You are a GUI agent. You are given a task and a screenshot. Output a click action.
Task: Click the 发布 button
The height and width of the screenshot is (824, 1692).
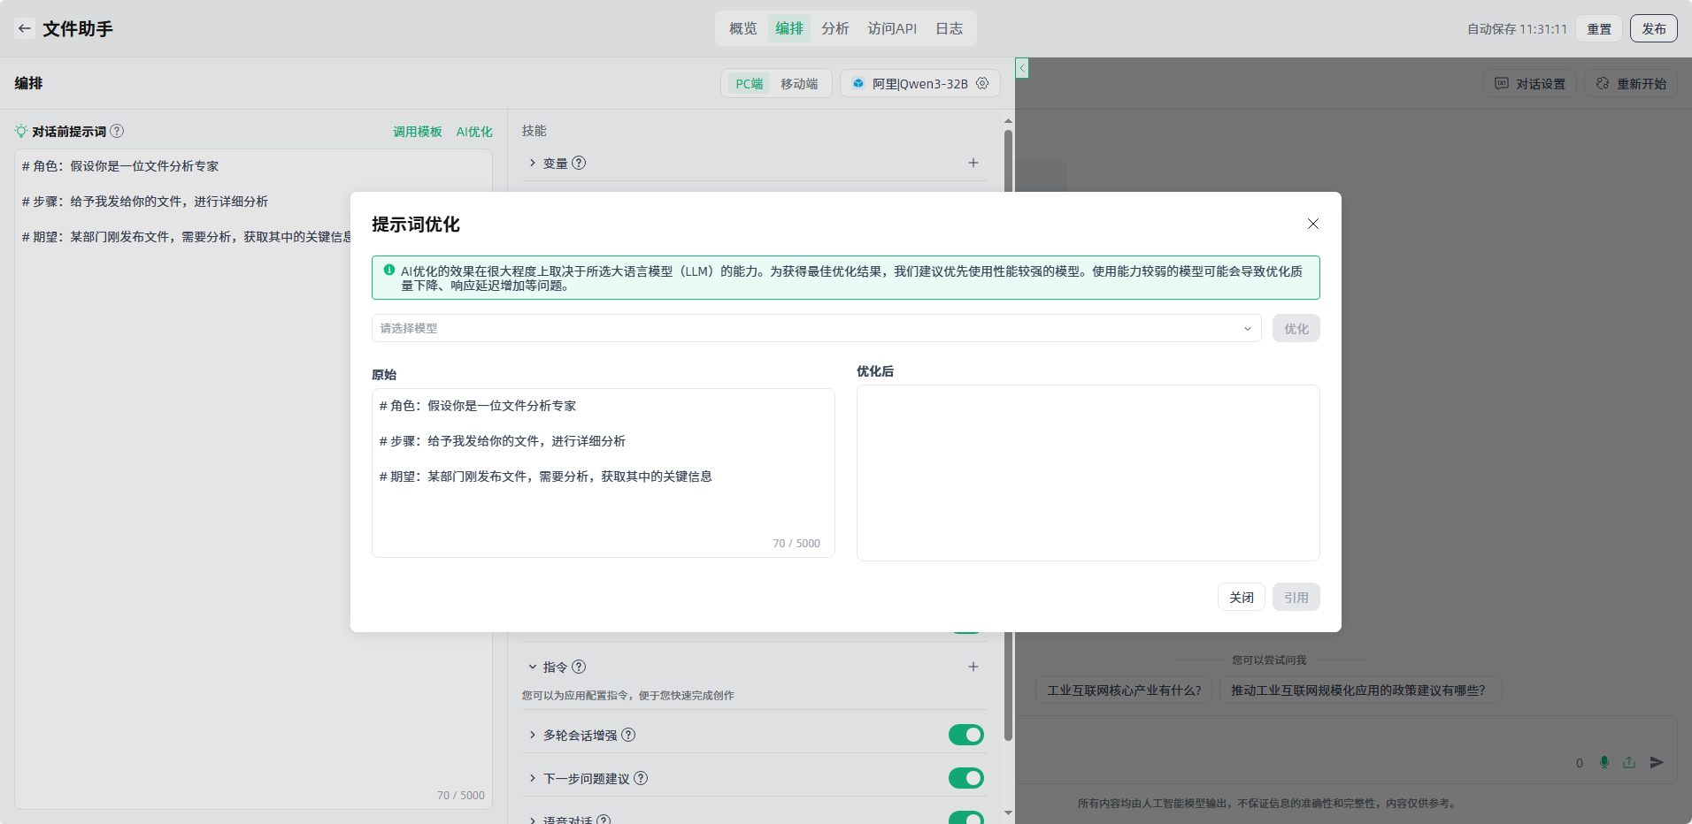coord(1653,28)
